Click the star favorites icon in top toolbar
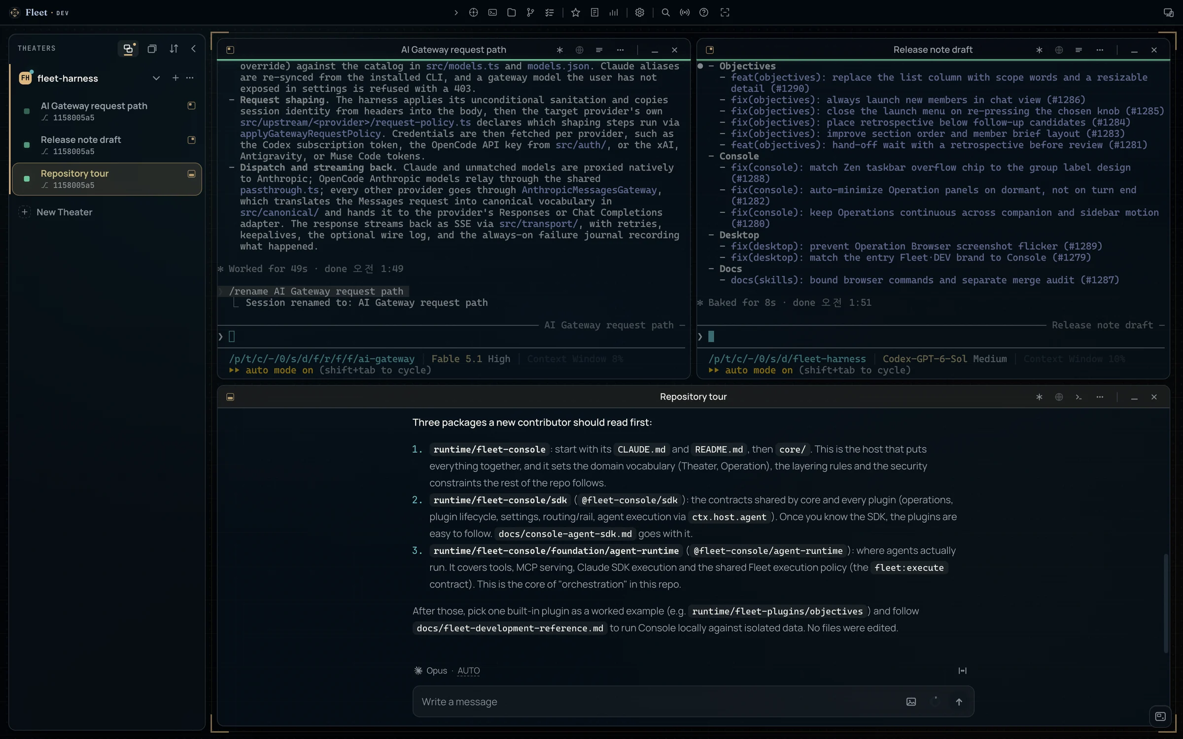 575,13
